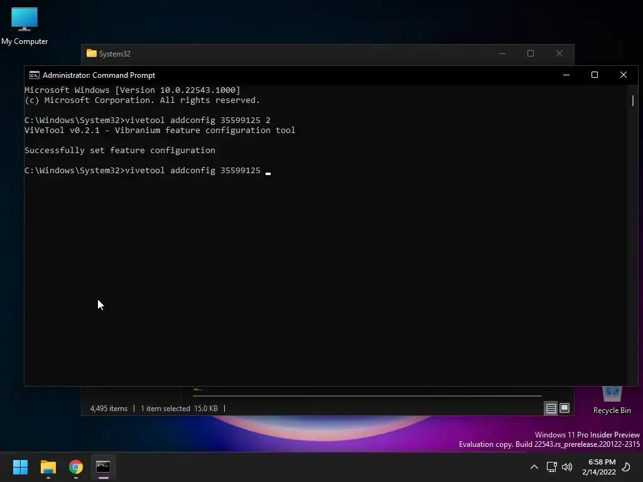The image size is (643, 482).
Task: Click the '1 item selected 15.0 KB' status text
Action: coord(179,408)
